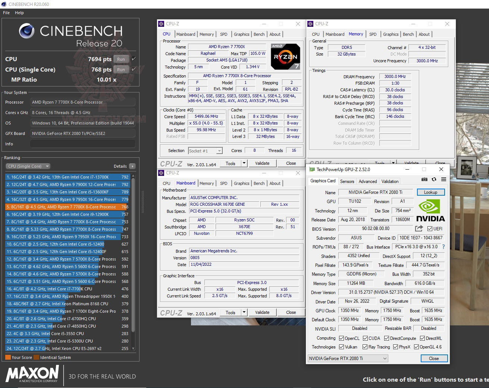The height and width of the screenshot is (388, 489).
Task: Run the CPU (Single Core) benchmark
Action: click(121, 70)
